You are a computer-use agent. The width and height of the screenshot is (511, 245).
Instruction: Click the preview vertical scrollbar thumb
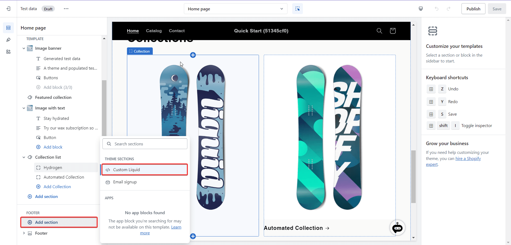413,176
